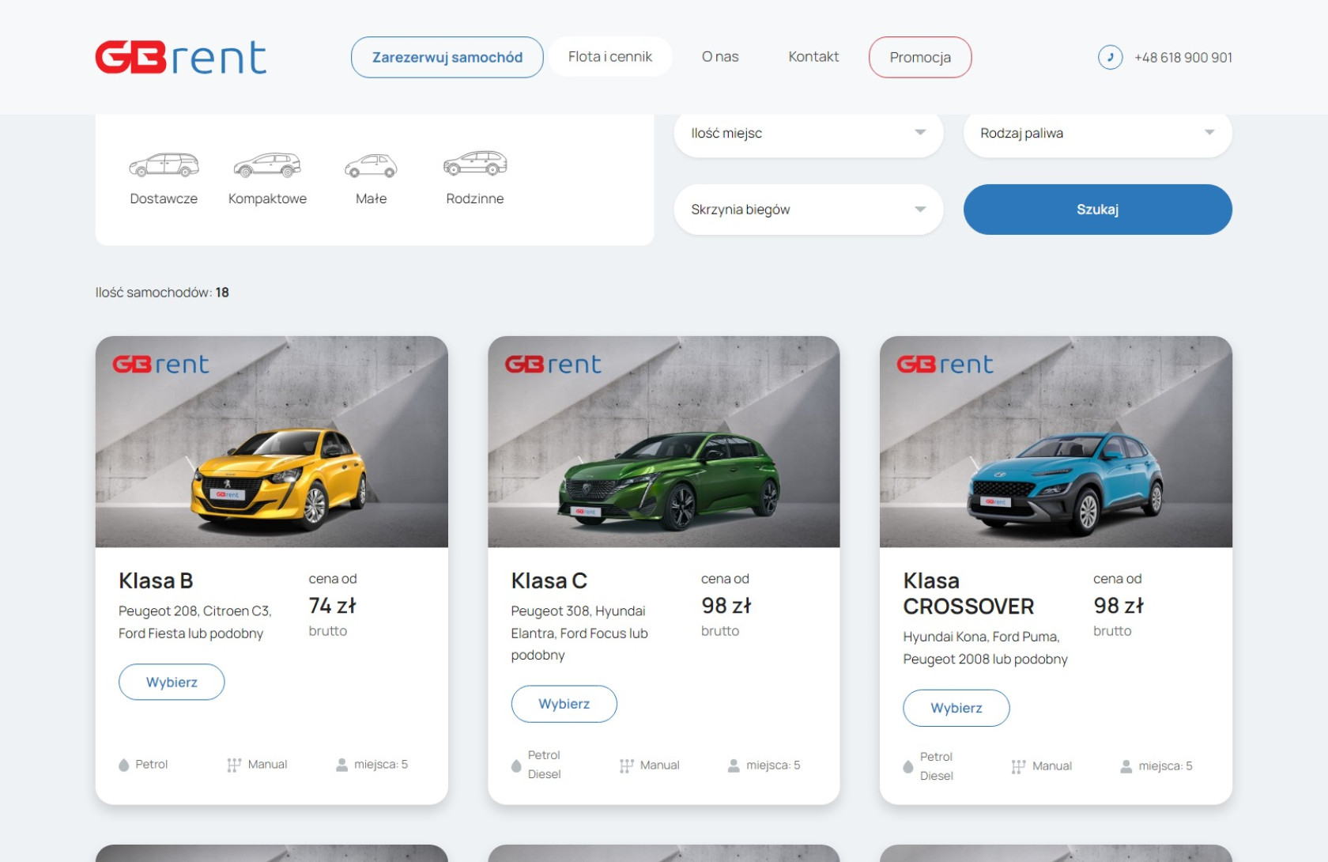Viewport: 1328px width, 862px height.
Task: Click the gearbox icon on Klasa C card
Action: click(x=627, y=766)
